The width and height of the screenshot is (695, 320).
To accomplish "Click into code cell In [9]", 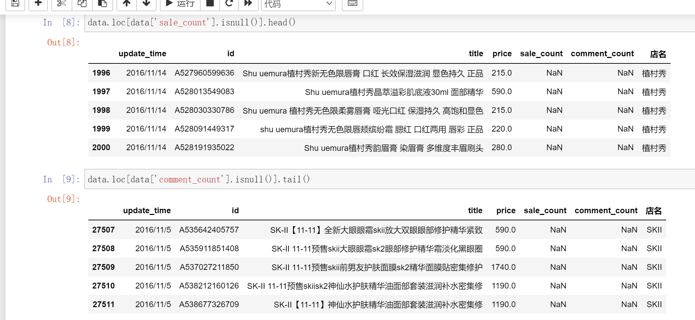I will tap(389, 179).
